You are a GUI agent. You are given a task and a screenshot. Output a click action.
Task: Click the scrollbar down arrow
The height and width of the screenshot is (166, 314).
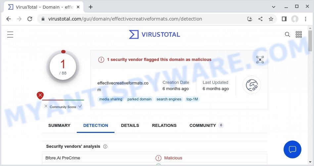310,162
